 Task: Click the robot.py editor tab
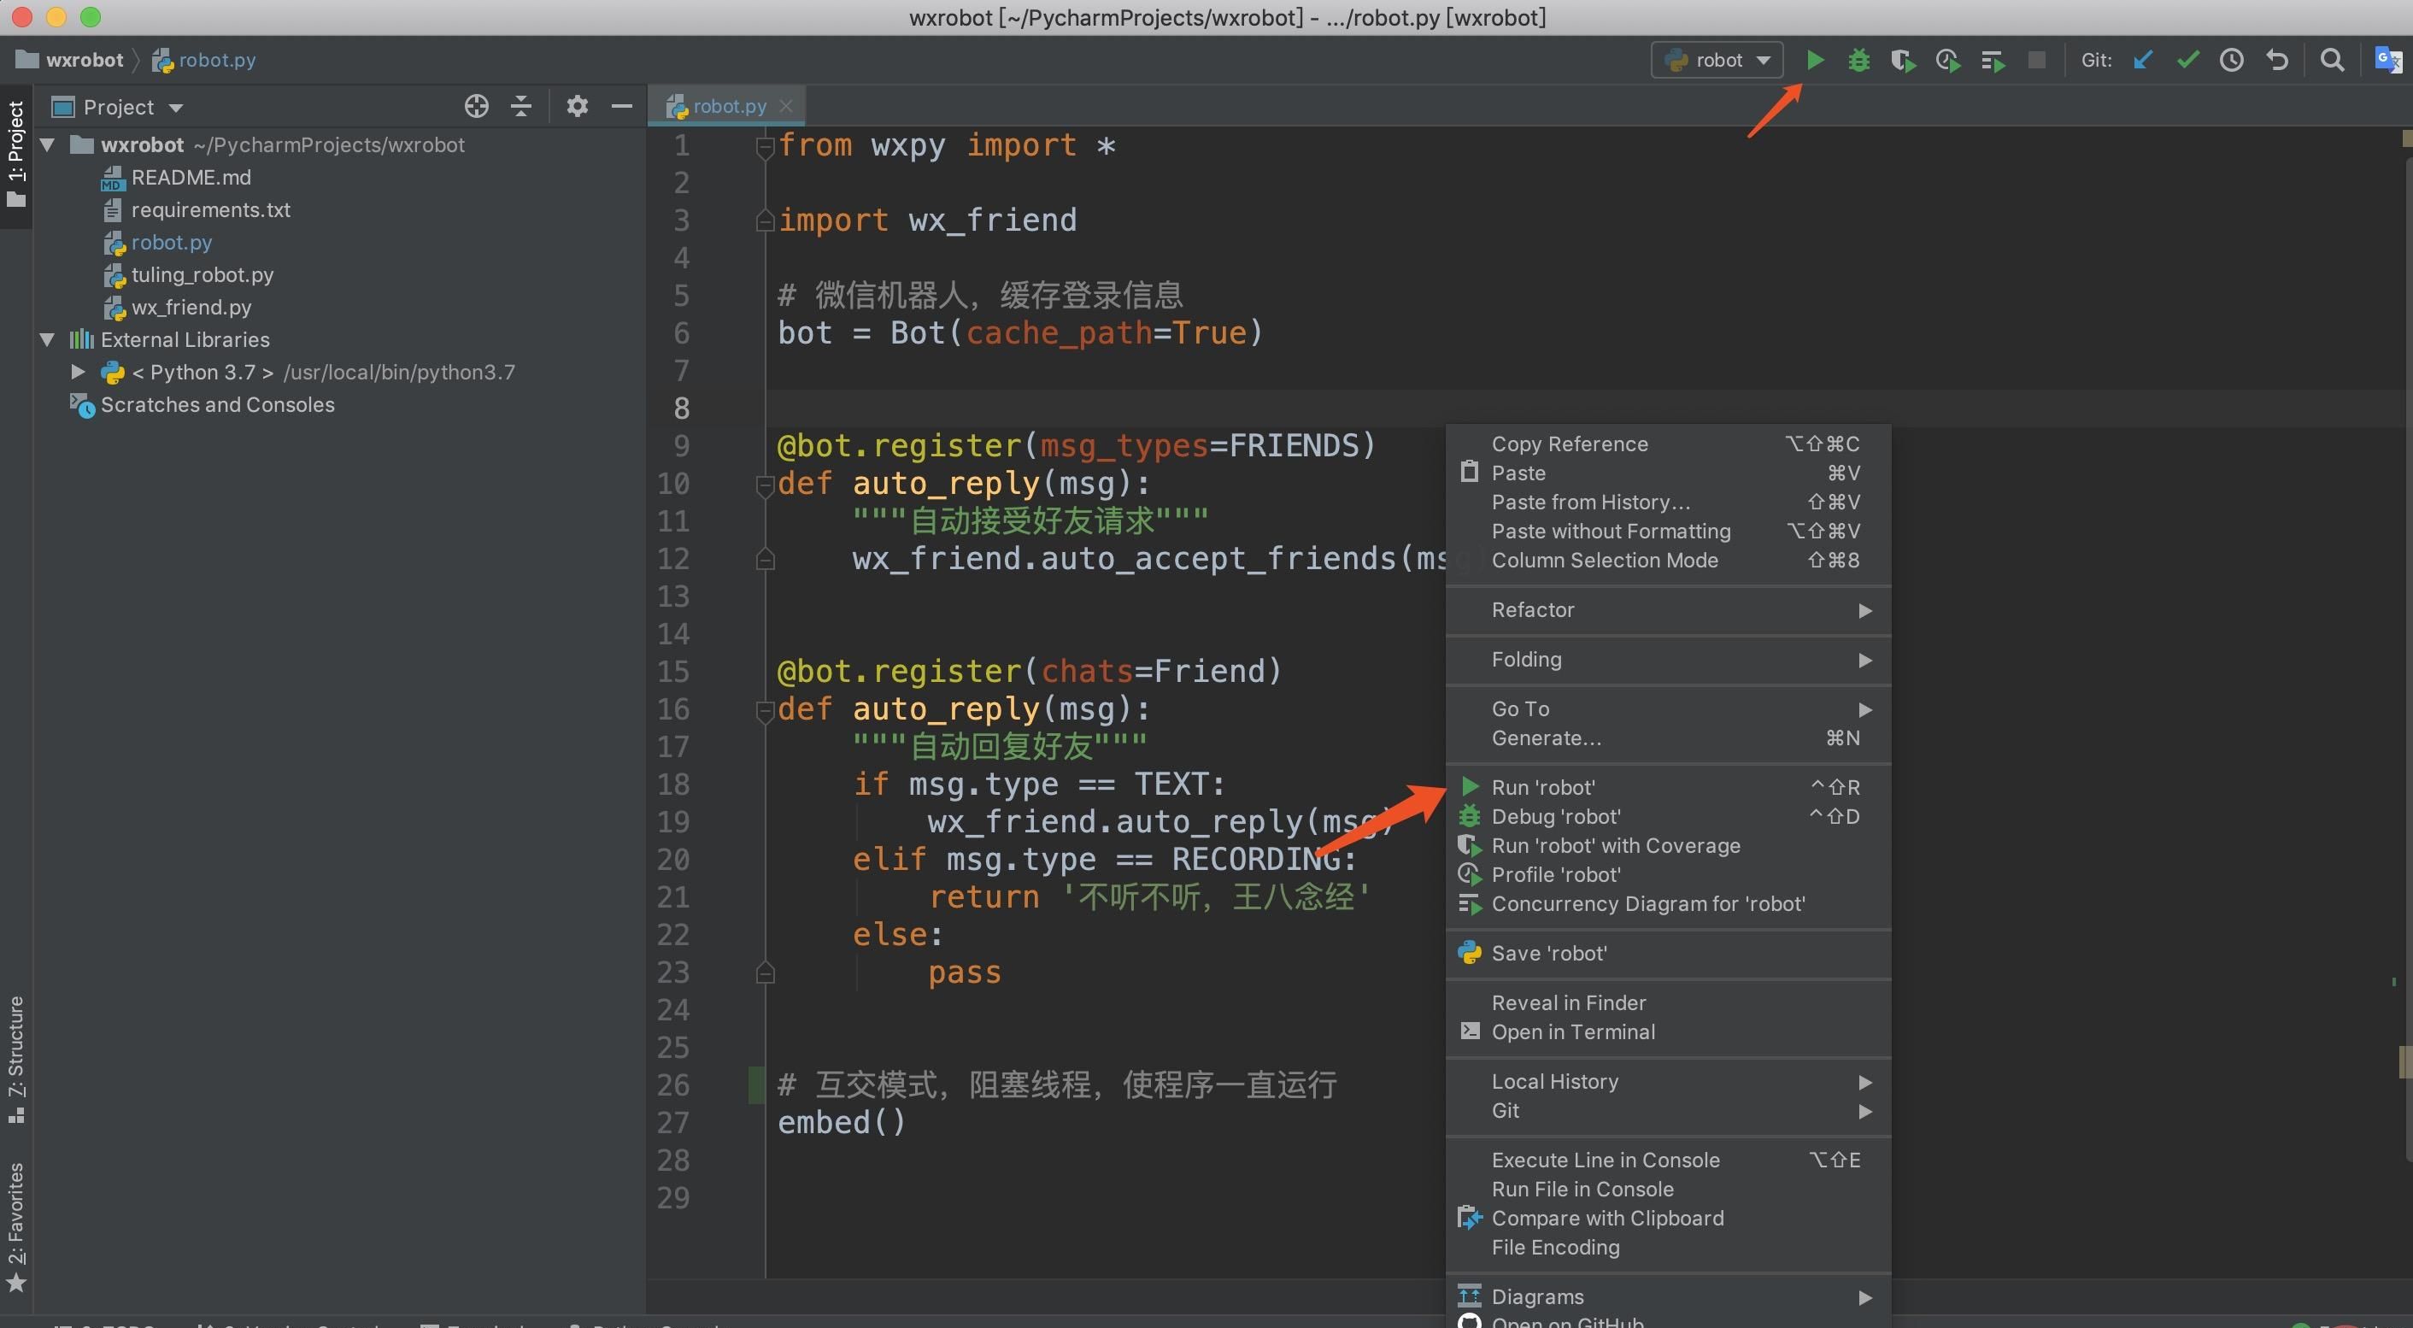point(725,104)
